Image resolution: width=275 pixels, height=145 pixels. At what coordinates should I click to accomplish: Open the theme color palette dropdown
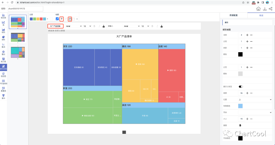(x=48, y=19)
